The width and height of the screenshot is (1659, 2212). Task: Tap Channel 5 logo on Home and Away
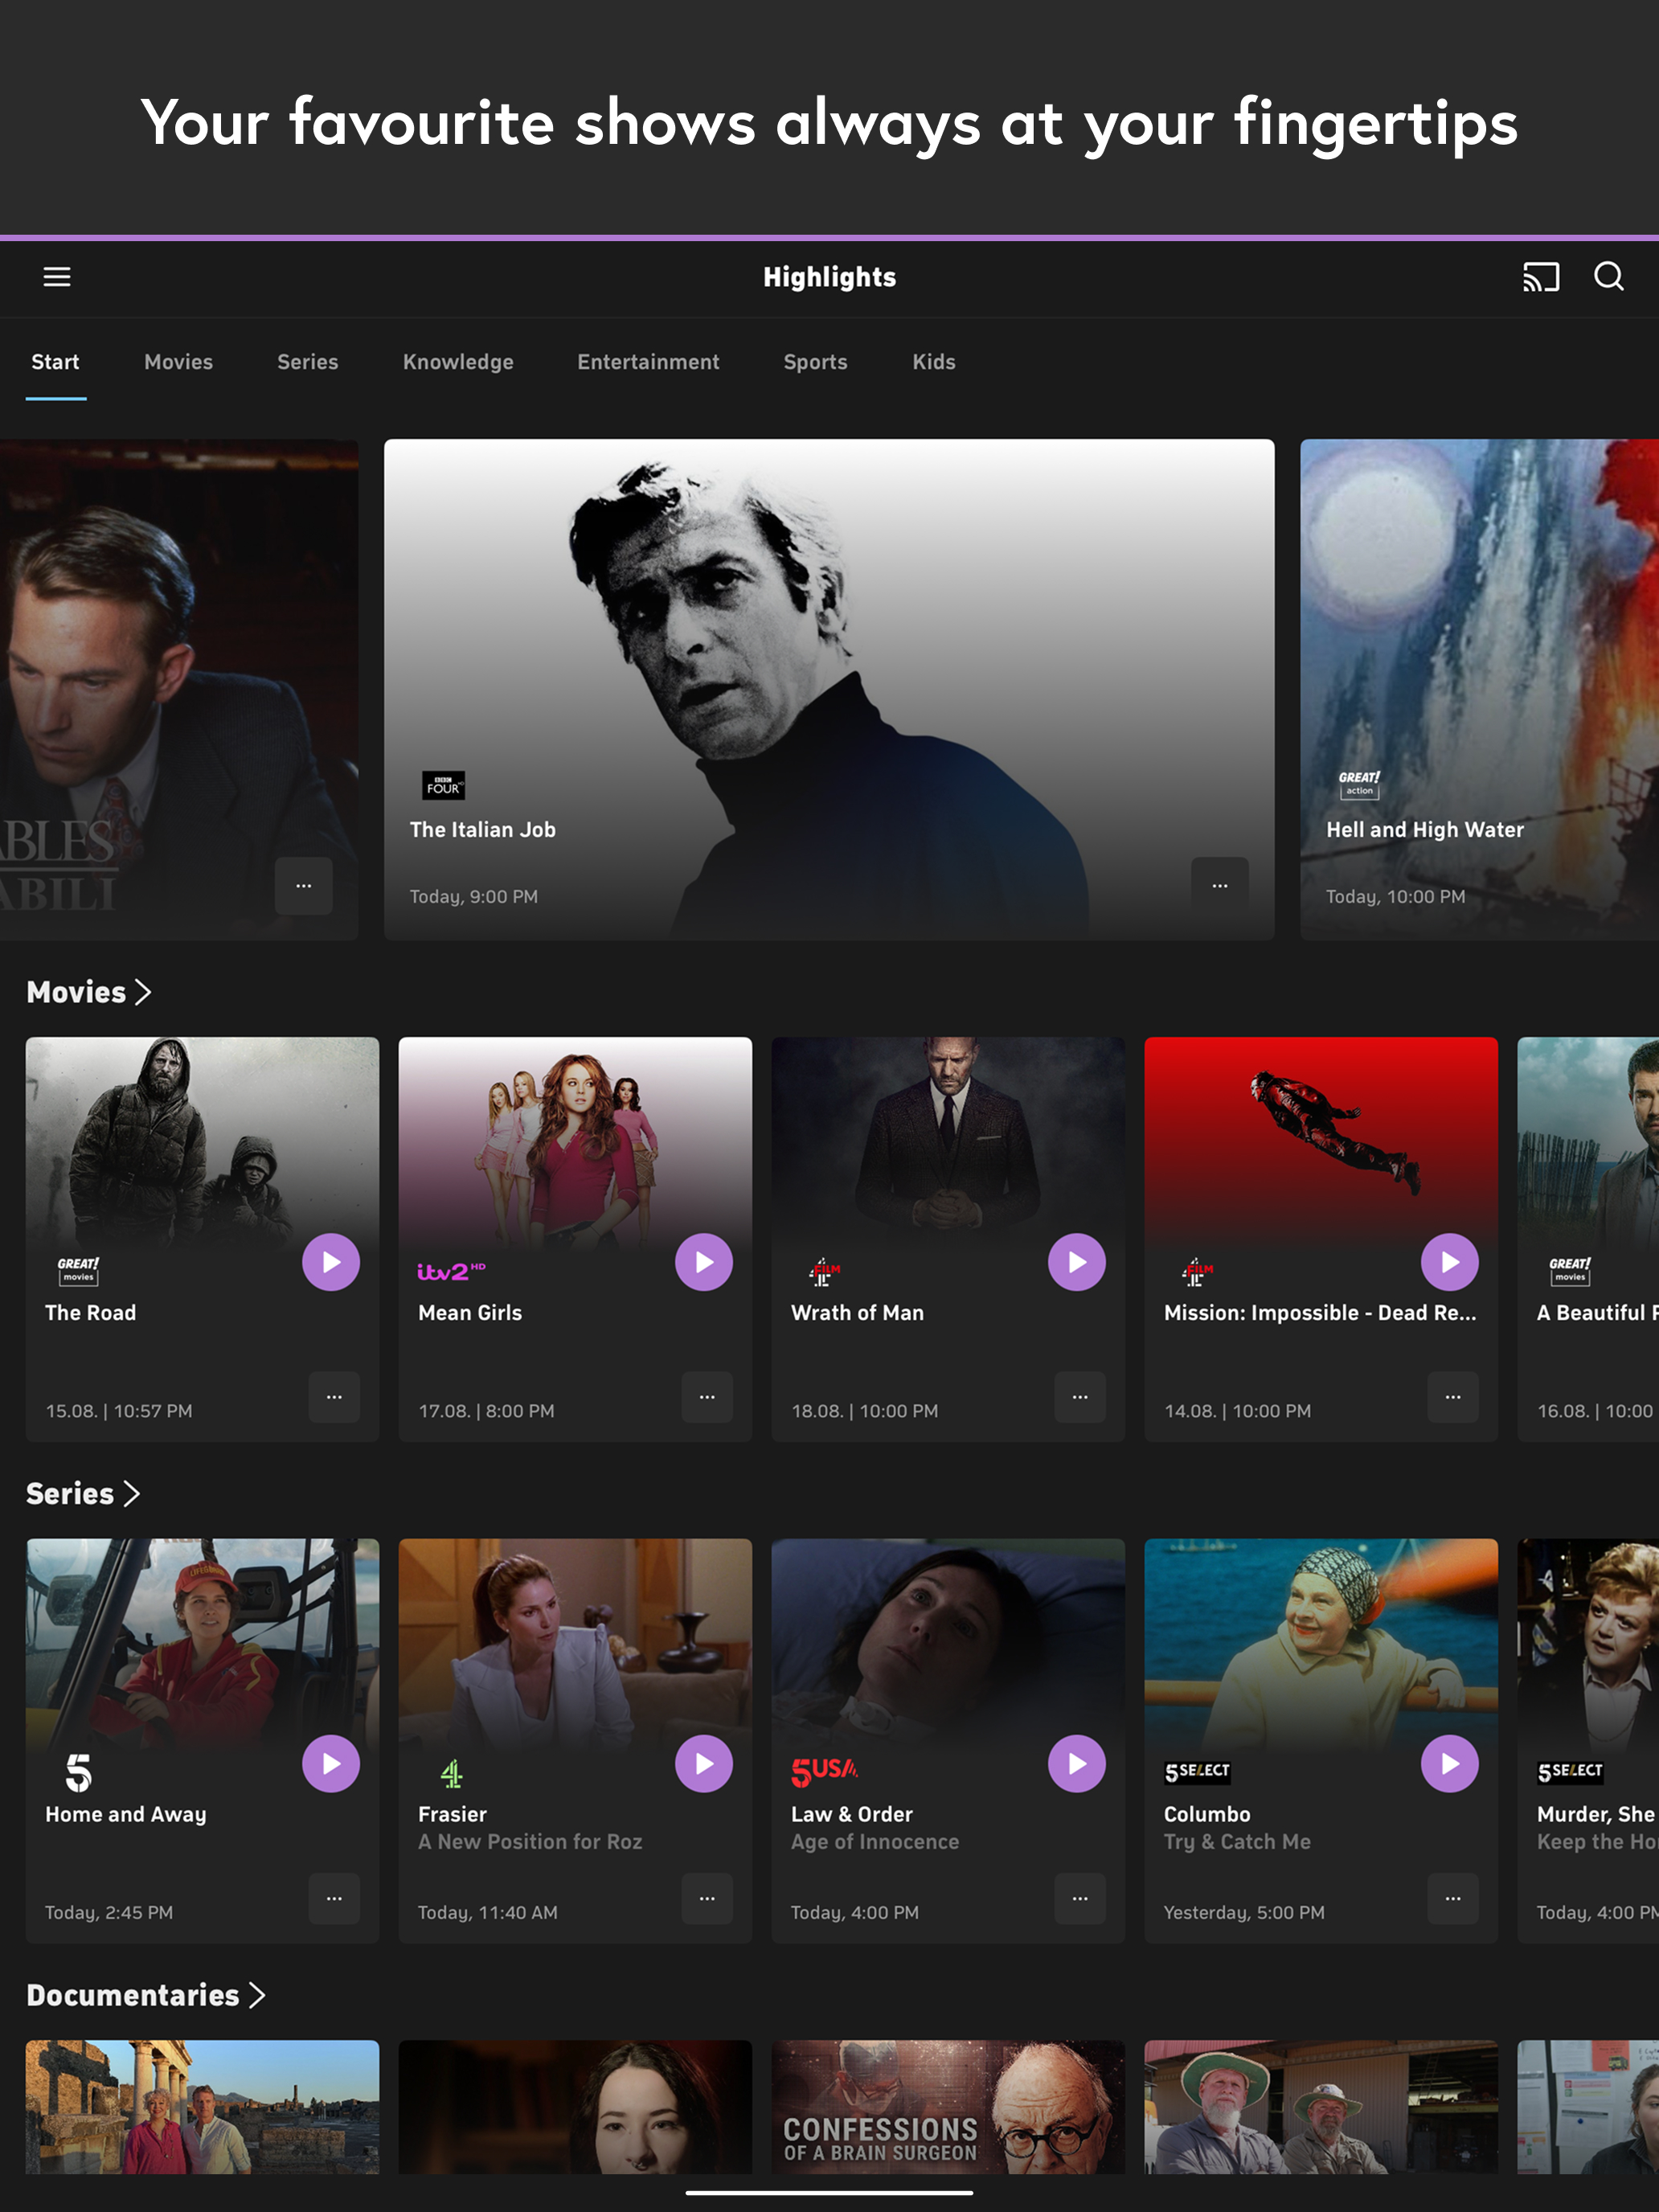click(x=78, y=1773)
